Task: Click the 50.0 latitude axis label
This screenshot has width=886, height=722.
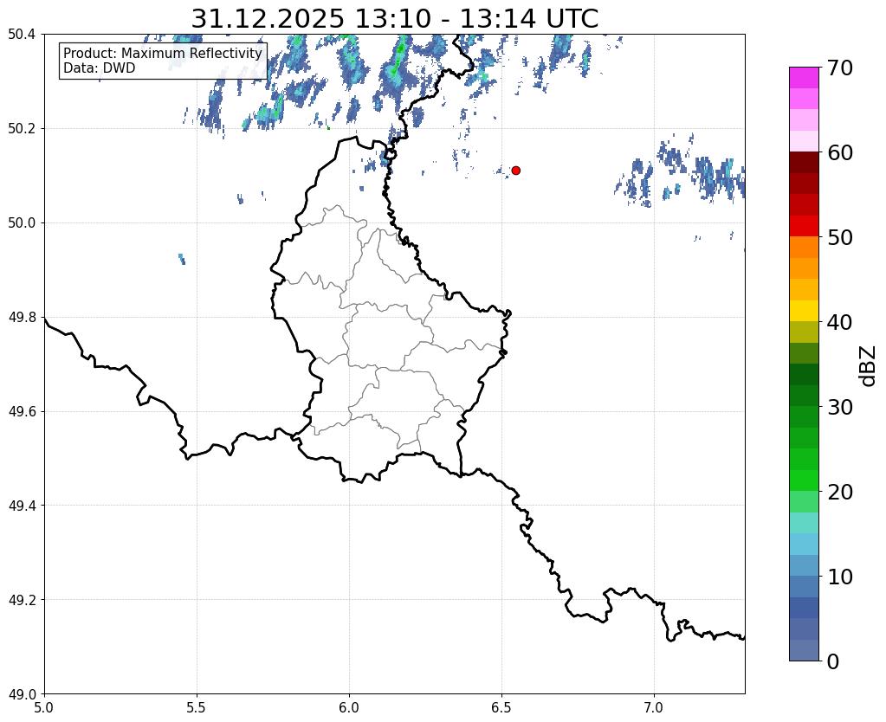Action: [x=22, y=223]
